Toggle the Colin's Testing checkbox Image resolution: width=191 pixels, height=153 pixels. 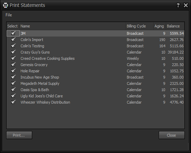[x=13, y=46]
